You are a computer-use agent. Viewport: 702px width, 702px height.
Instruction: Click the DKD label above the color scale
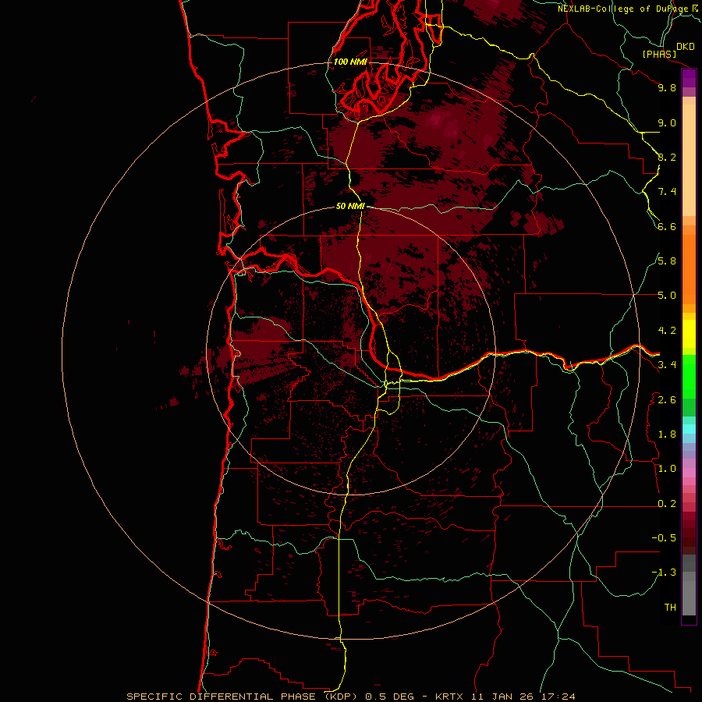[x=686, y=47]
